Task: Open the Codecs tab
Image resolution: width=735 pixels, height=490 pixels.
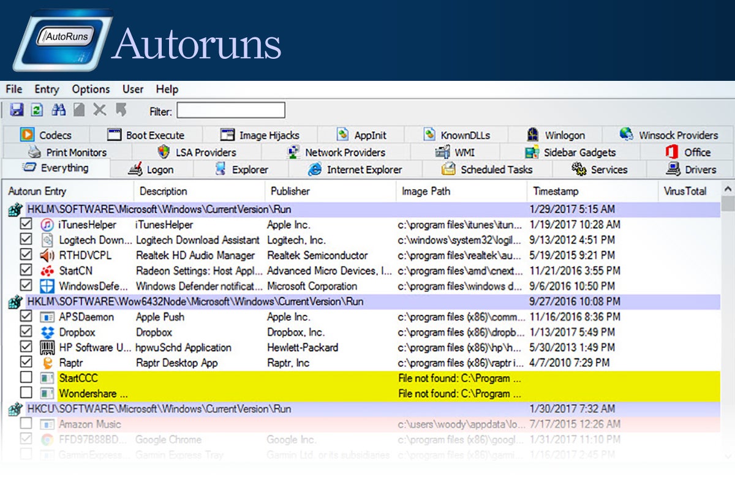Action: (x=45, y=135)
